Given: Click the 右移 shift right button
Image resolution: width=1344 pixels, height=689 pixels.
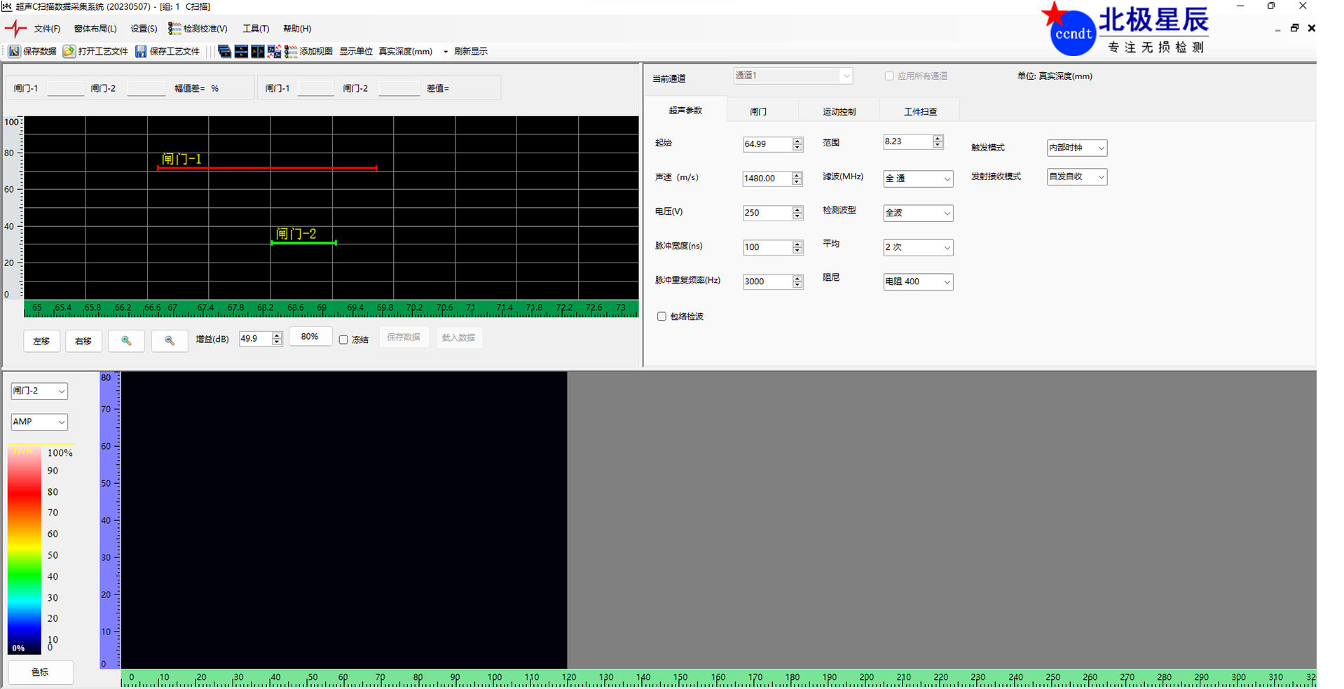Looking at the screenshot, I should click(83, 341).
